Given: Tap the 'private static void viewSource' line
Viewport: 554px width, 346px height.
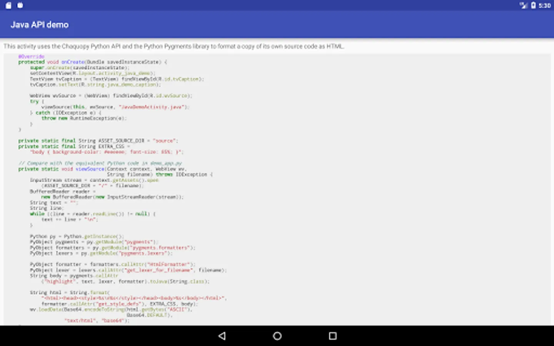Looking at the screenshot, I should [103, 169].
